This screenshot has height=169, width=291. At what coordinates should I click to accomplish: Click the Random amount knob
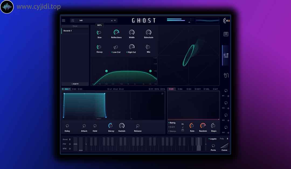[203, 126]
